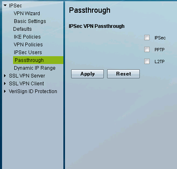
Task: Open IPSec Users page
Action: 28,53
